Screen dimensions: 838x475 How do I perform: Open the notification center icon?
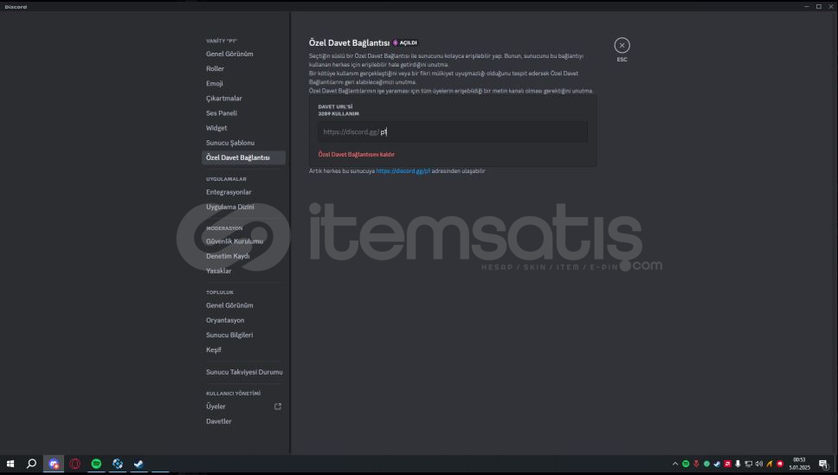(823, 464)
